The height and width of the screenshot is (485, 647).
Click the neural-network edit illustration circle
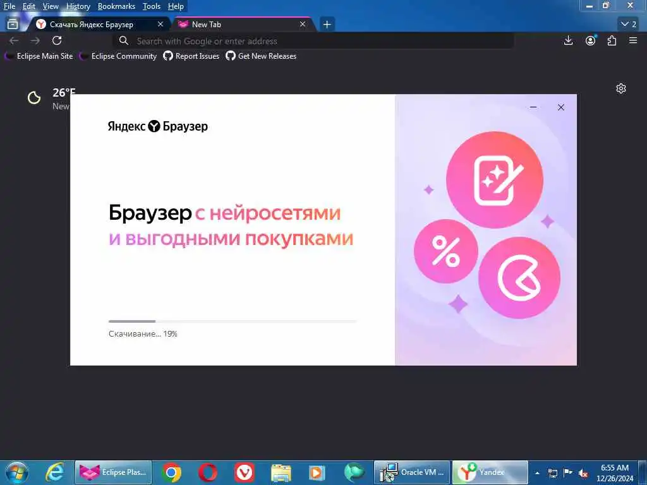click(495, 180)
